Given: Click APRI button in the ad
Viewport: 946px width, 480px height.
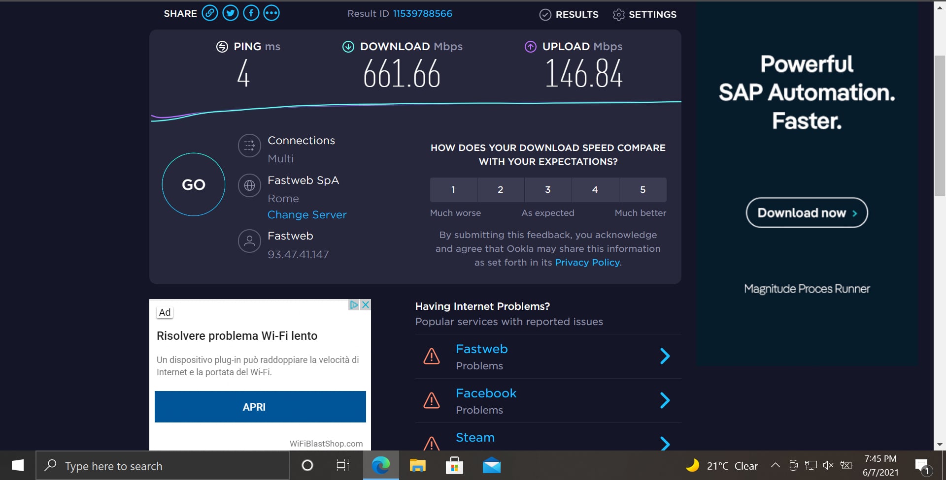Looking at the screenshot, I should [x=260, y=407].
